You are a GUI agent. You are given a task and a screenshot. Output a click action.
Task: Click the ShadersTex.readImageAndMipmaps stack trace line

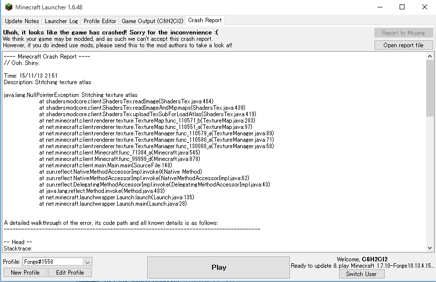142,108
